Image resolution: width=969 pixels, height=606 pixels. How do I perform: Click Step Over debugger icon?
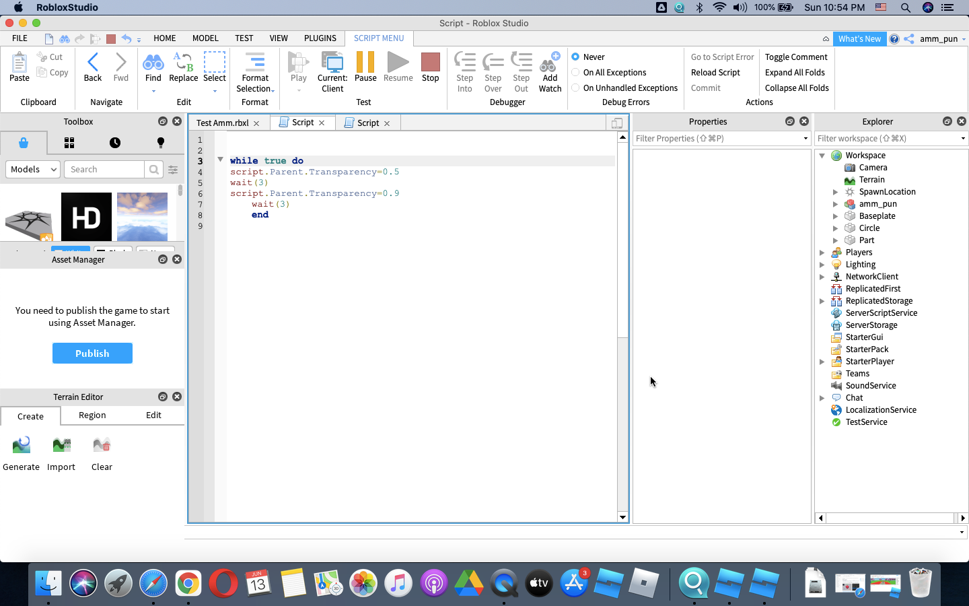(x=493, y=62)
